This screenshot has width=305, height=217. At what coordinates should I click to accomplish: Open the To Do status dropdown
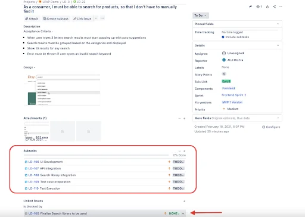[201, 15]
